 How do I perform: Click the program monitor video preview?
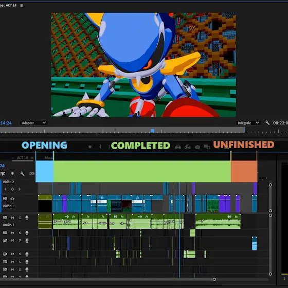143,65
